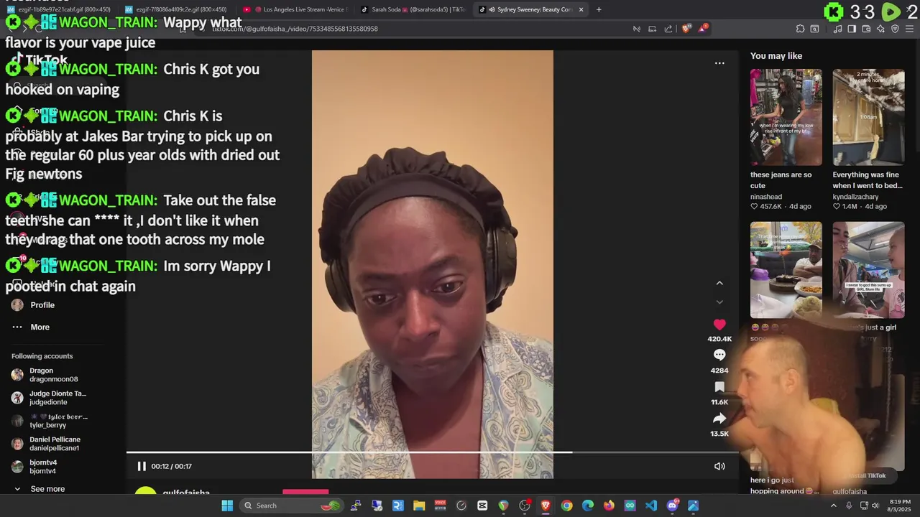
Task: Pause the TikTok video playback
Action: pyautogui.click(x=142, y=466)
